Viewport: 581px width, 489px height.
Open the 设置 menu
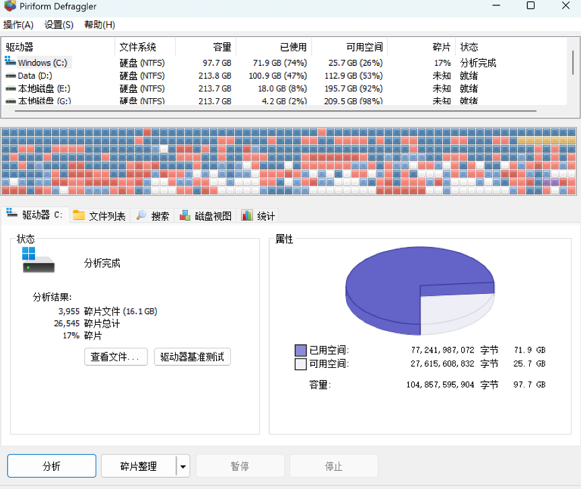[58, 24]
